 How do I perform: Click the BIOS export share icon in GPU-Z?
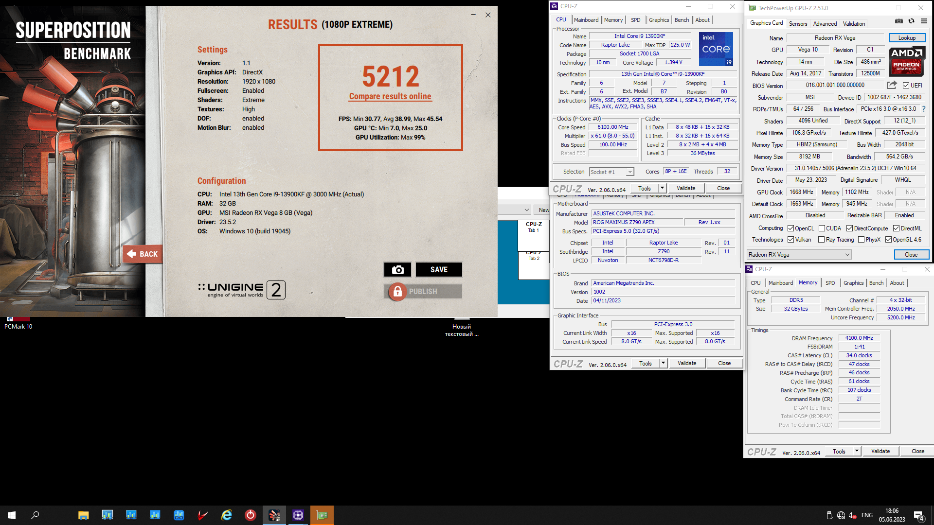click(892, 85)
